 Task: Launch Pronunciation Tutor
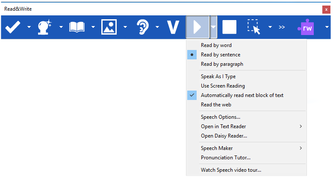tap(246, 158)
